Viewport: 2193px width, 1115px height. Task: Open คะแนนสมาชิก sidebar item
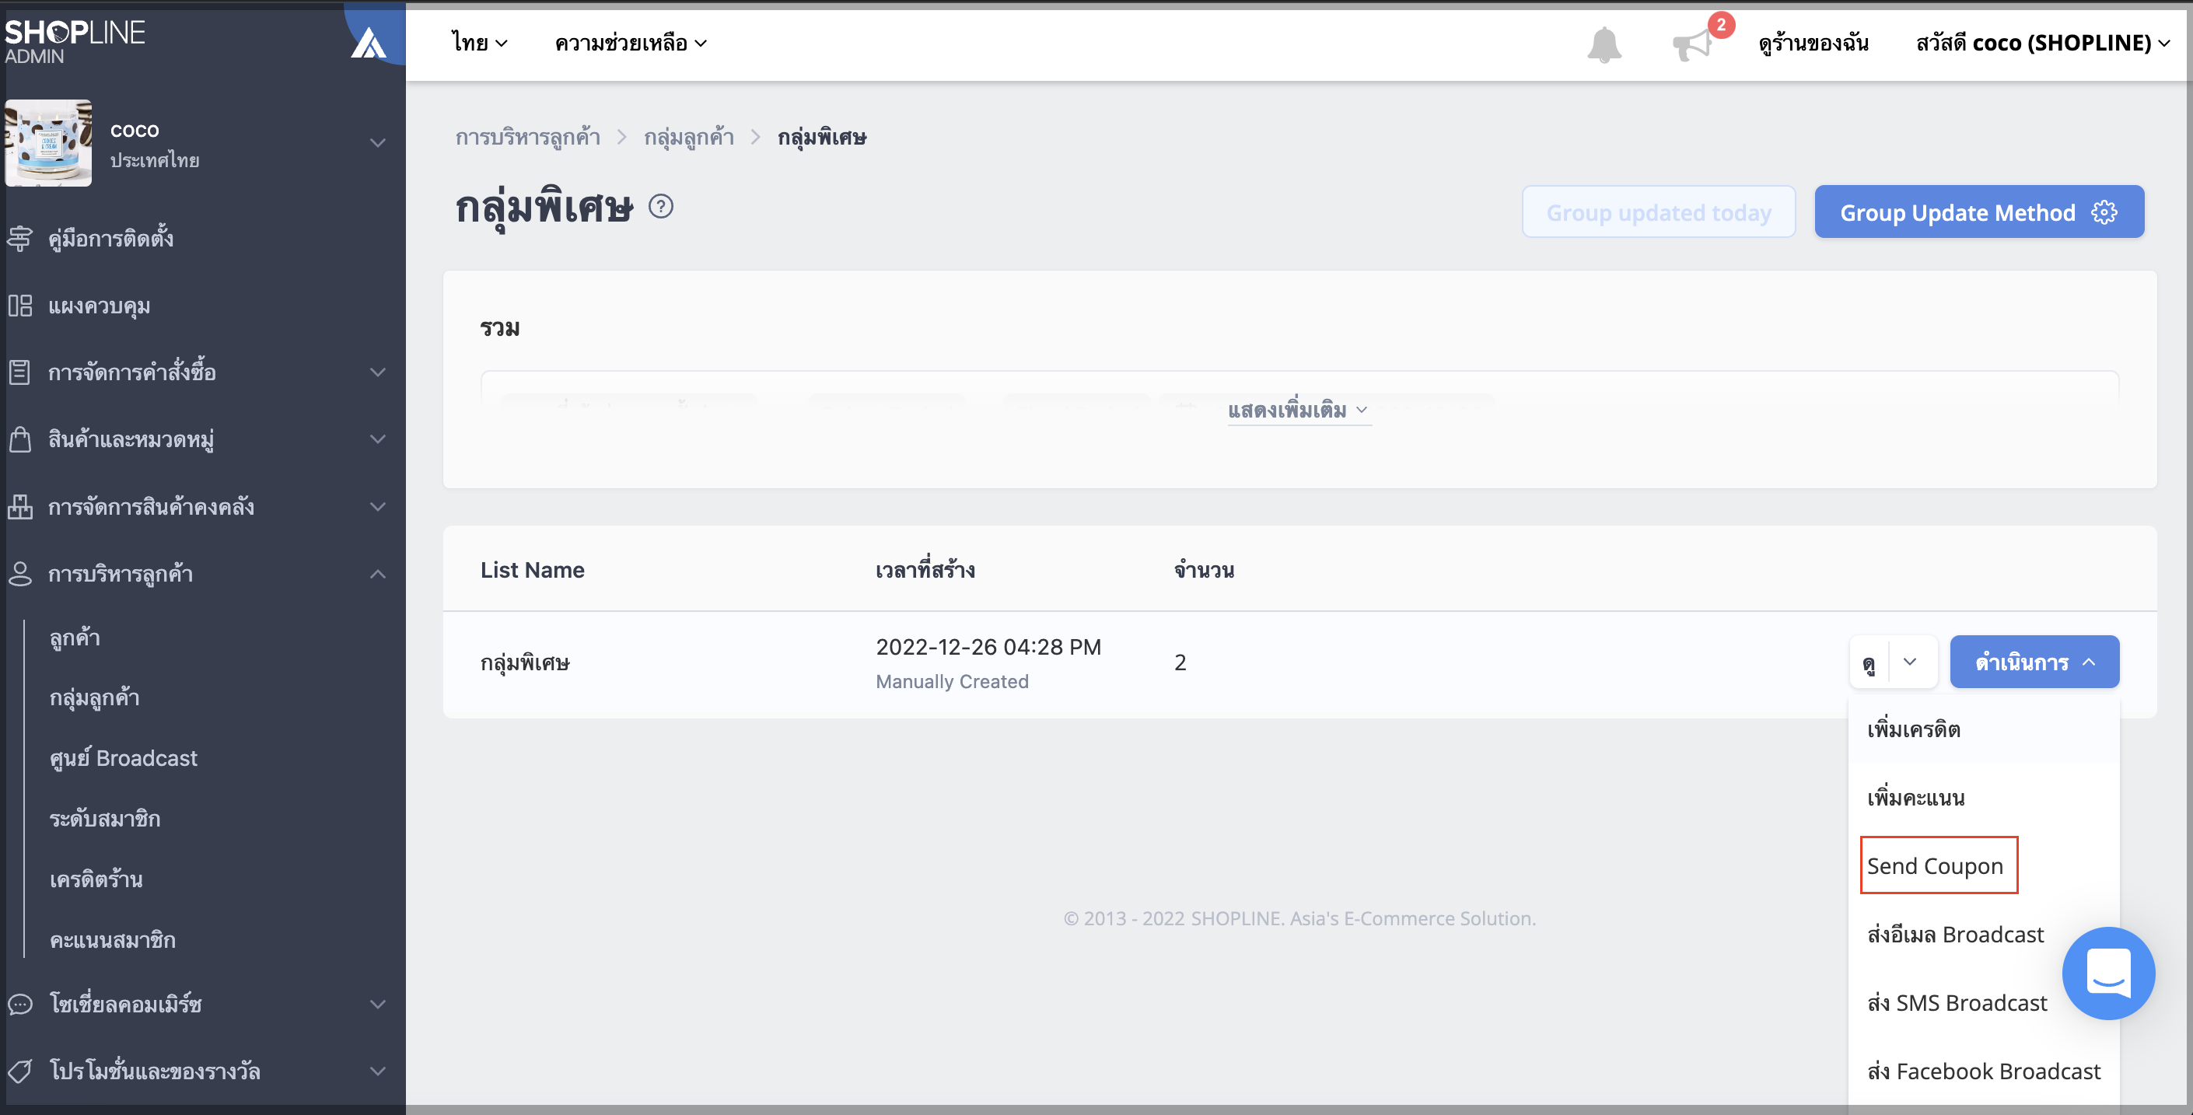tap(113, 940)
